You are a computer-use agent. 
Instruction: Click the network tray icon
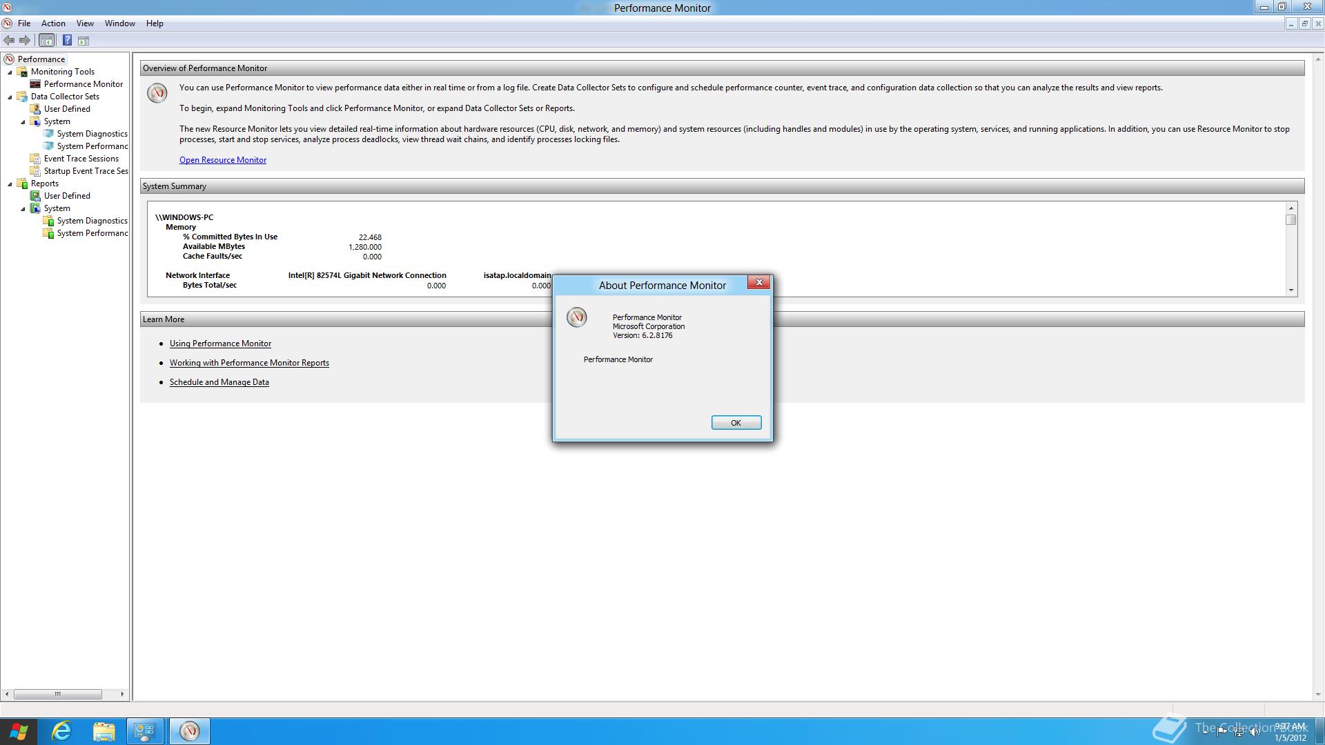point(1239,732)
